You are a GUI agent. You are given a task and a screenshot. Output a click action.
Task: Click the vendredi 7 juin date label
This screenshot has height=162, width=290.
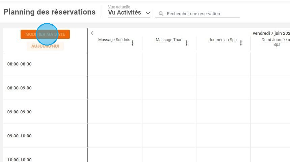pyautogui.click(x=271, y=33)
